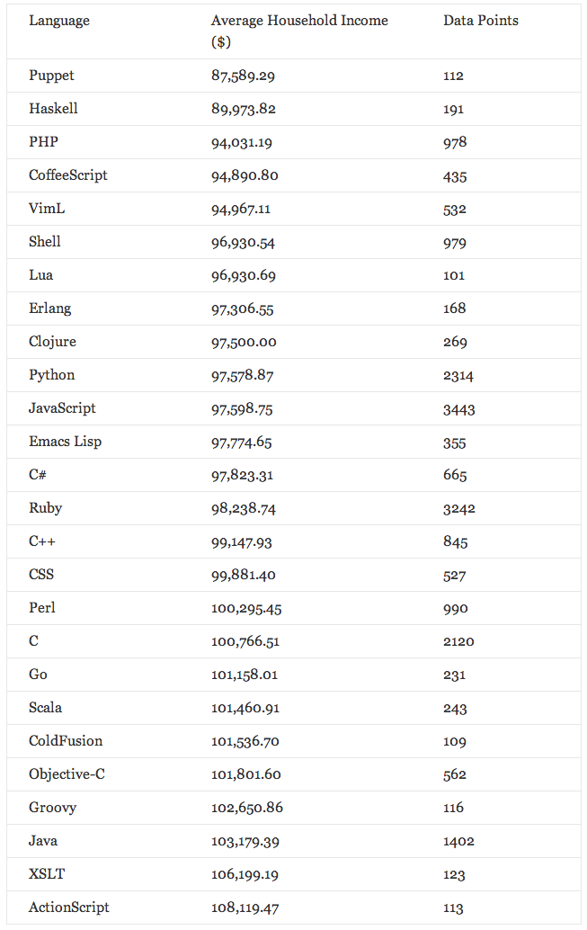Screen dimensions: 587x930
Task: Click the Perl row name
Action: coord(41,608)
